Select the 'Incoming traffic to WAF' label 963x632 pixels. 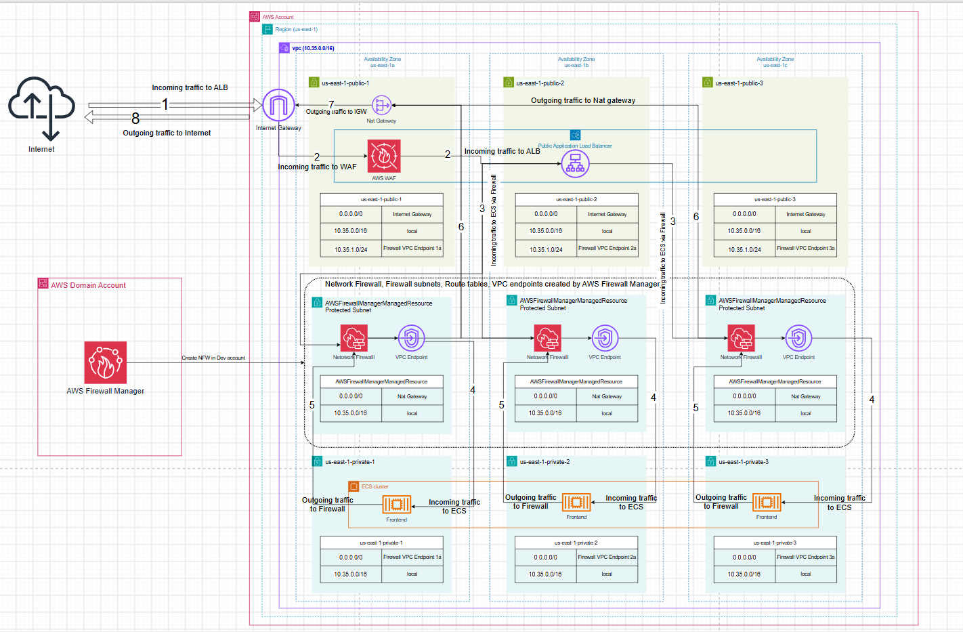click(317, 167)
